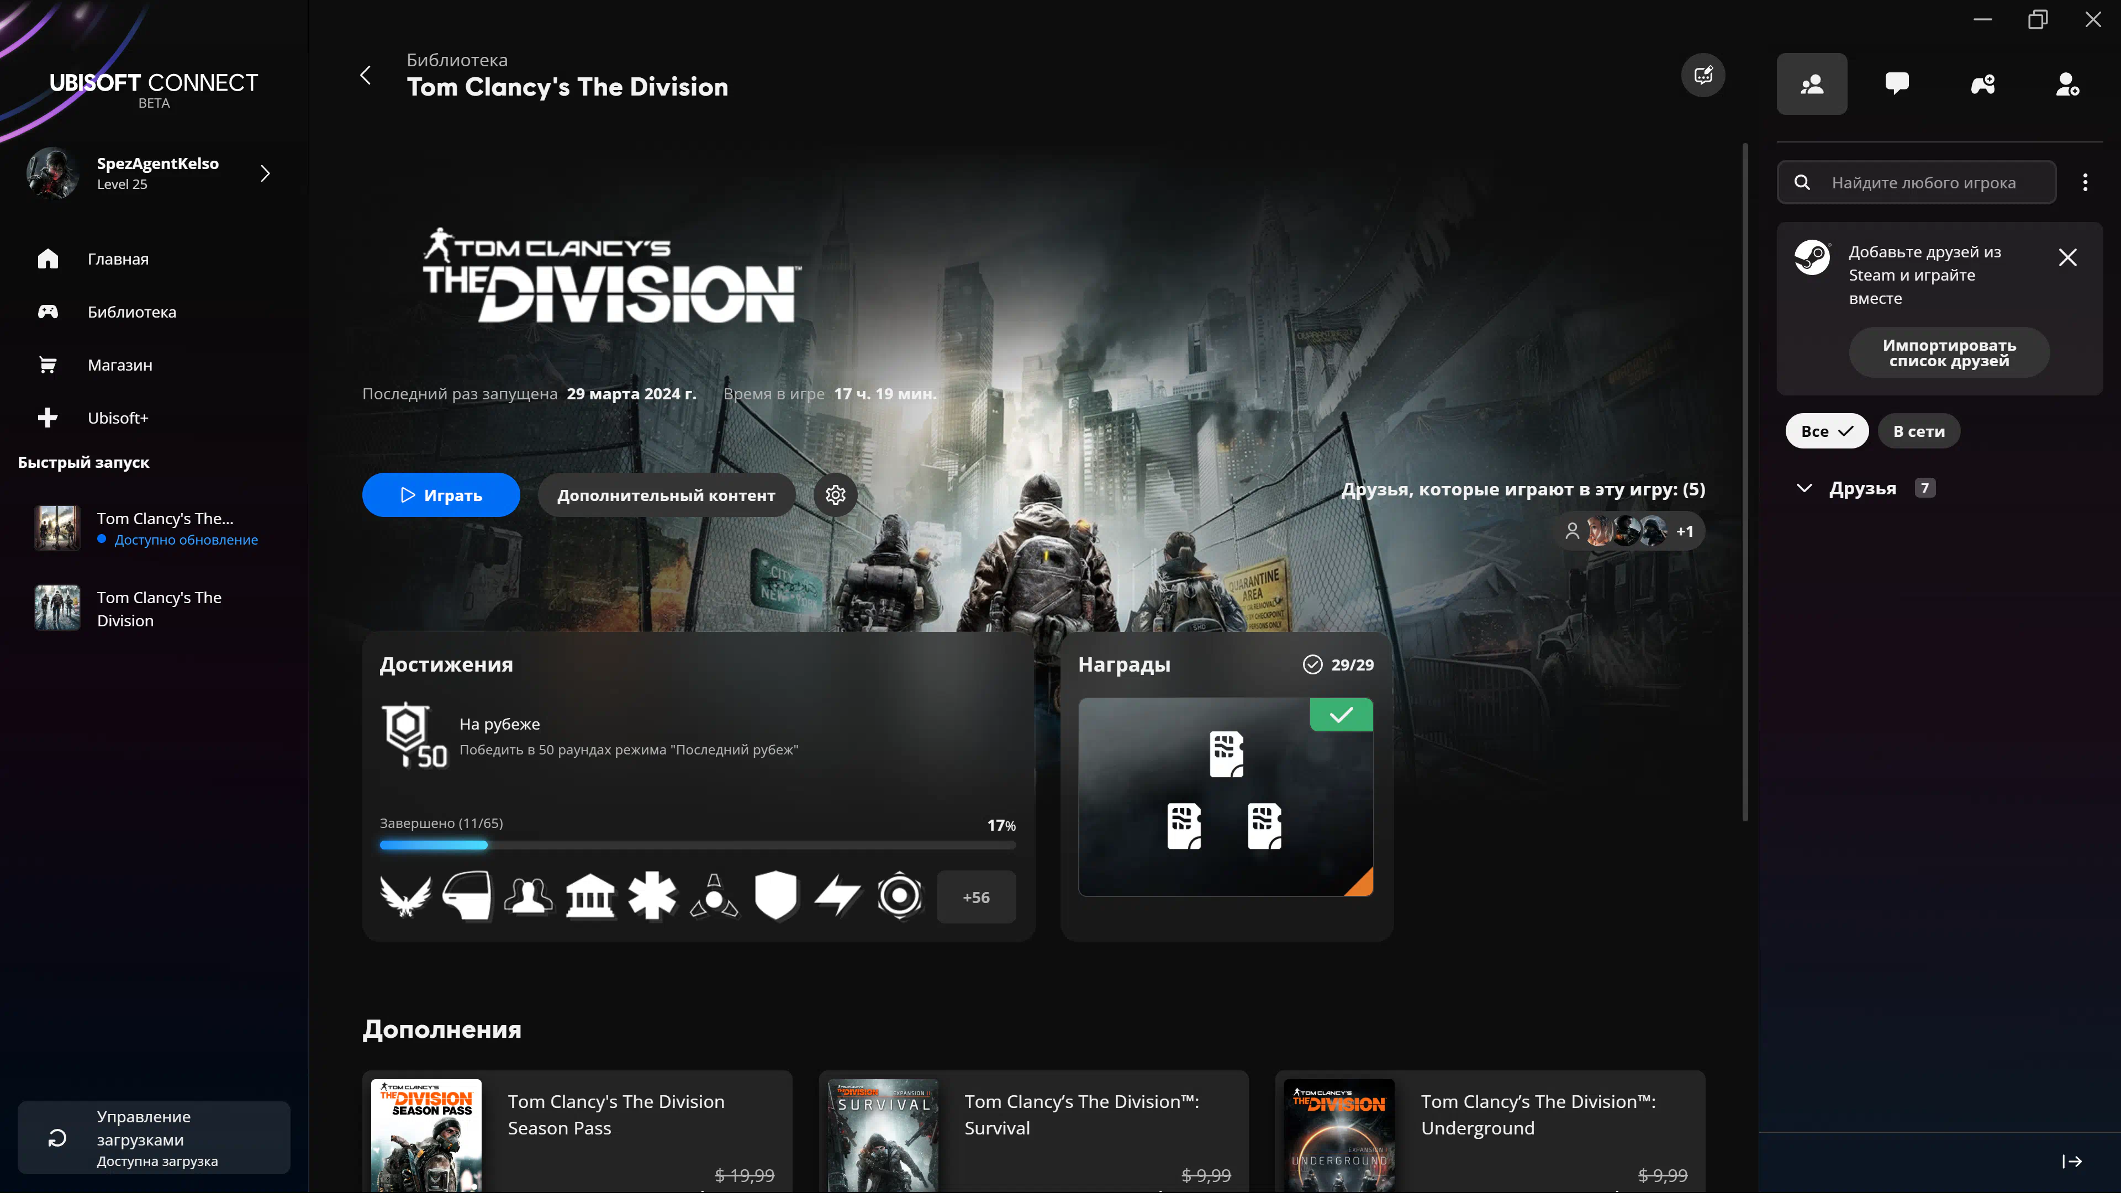Click the biohazard triangle achievement icon
This screenshot has height=1193, width=2121.
pyautogui.click(x=714, y=896)
